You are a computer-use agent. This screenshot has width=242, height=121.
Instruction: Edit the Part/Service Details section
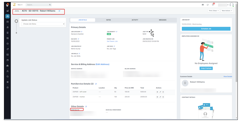[x=96, y=84]
